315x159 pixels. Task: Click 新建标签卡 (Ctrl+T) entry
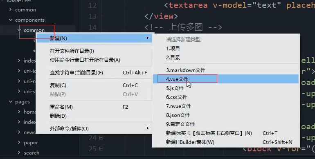pyautogui.click(x=209, y=133)
